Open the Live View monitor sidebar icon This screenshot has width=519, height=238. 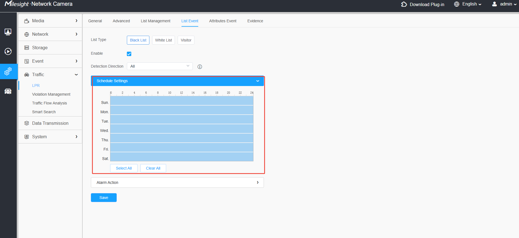click(8, 32)
